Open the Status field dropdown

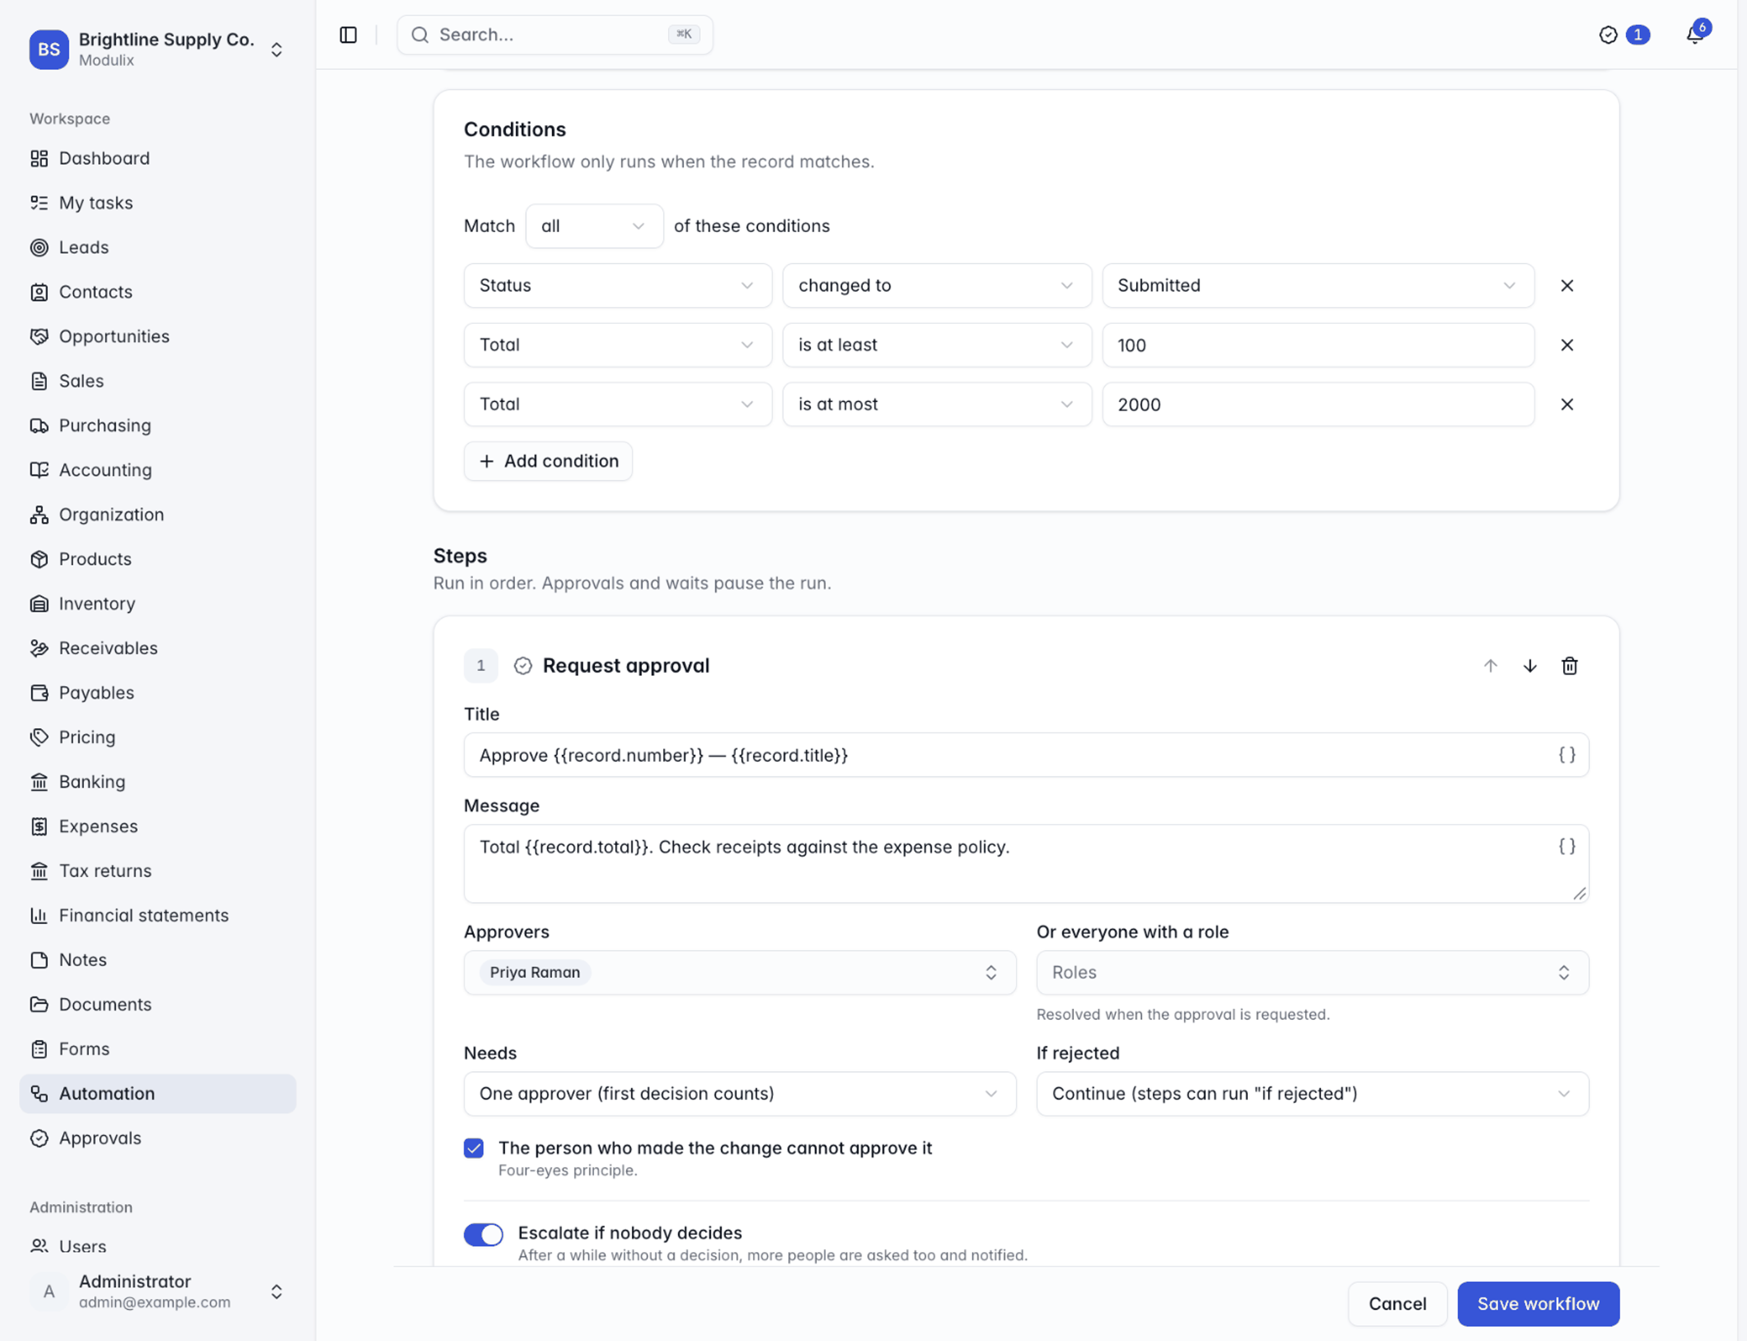coord(618,286)
